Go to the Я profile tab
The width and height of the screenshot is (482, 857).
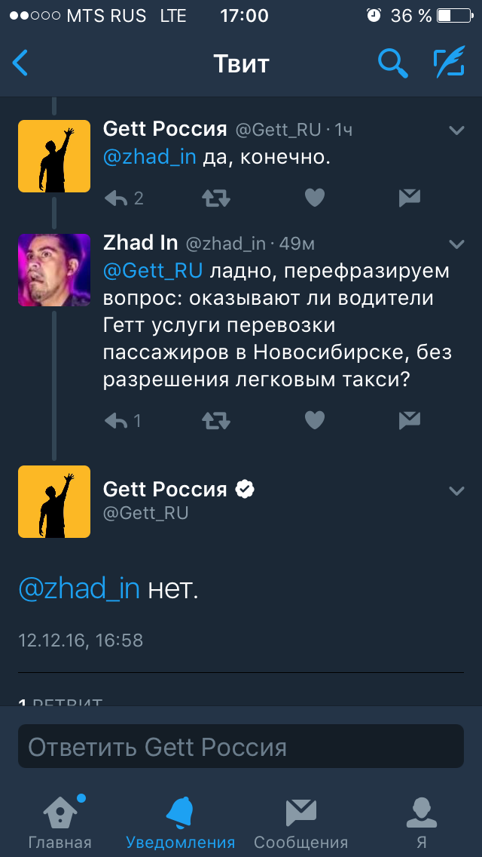pyautogui.click(x=421, y=821)
